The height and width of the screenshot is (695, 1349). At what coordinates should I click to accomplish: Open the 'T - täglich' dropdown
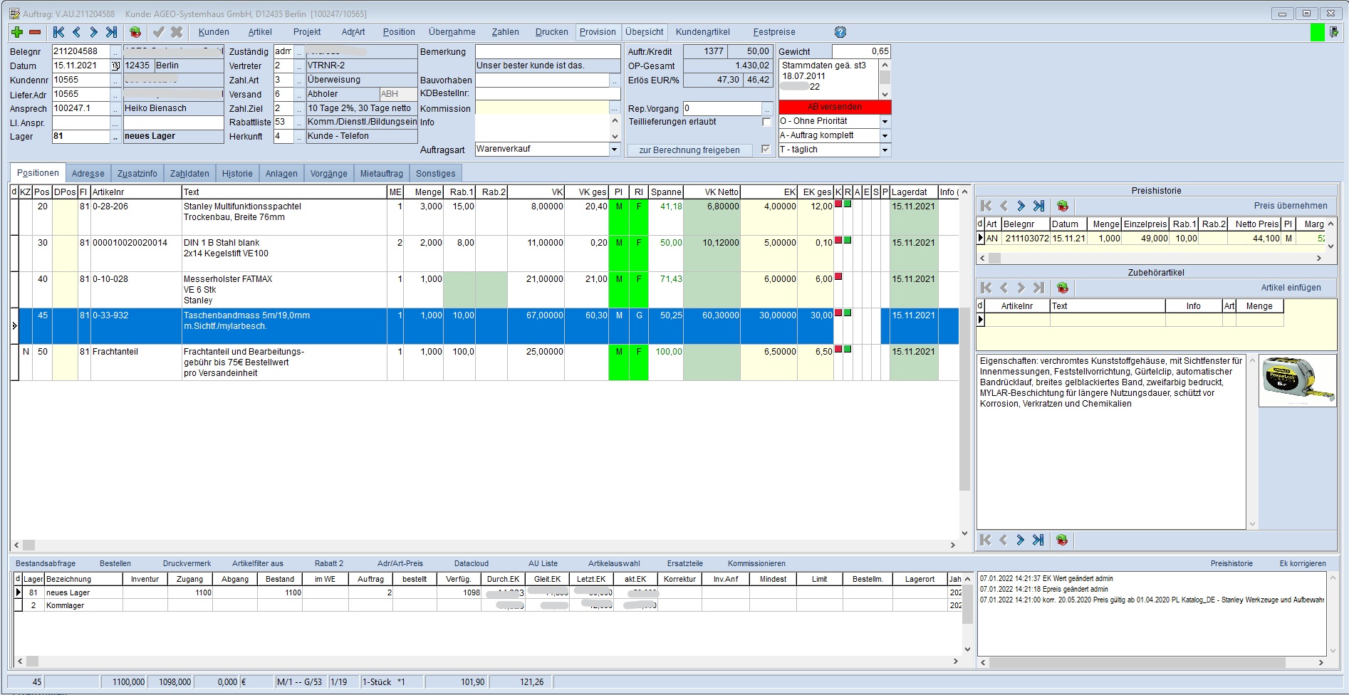tap(885, 150)
